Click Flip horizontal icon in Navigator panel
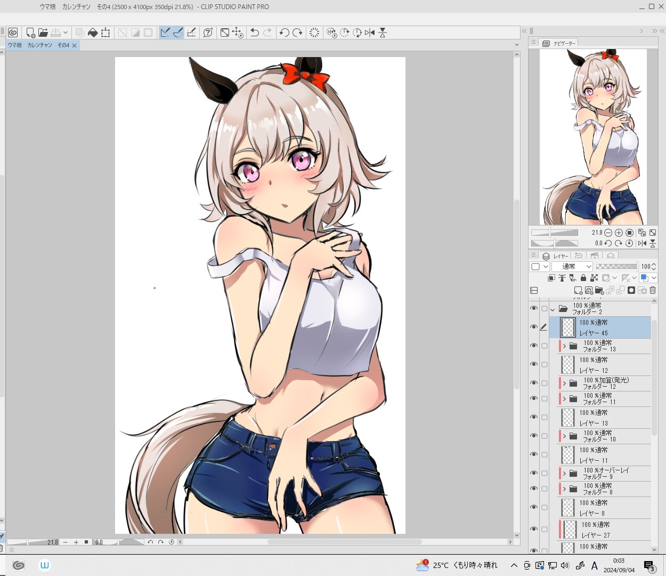Image resolution: width=666 pixels, height=576 pixels. click(642, 243)
